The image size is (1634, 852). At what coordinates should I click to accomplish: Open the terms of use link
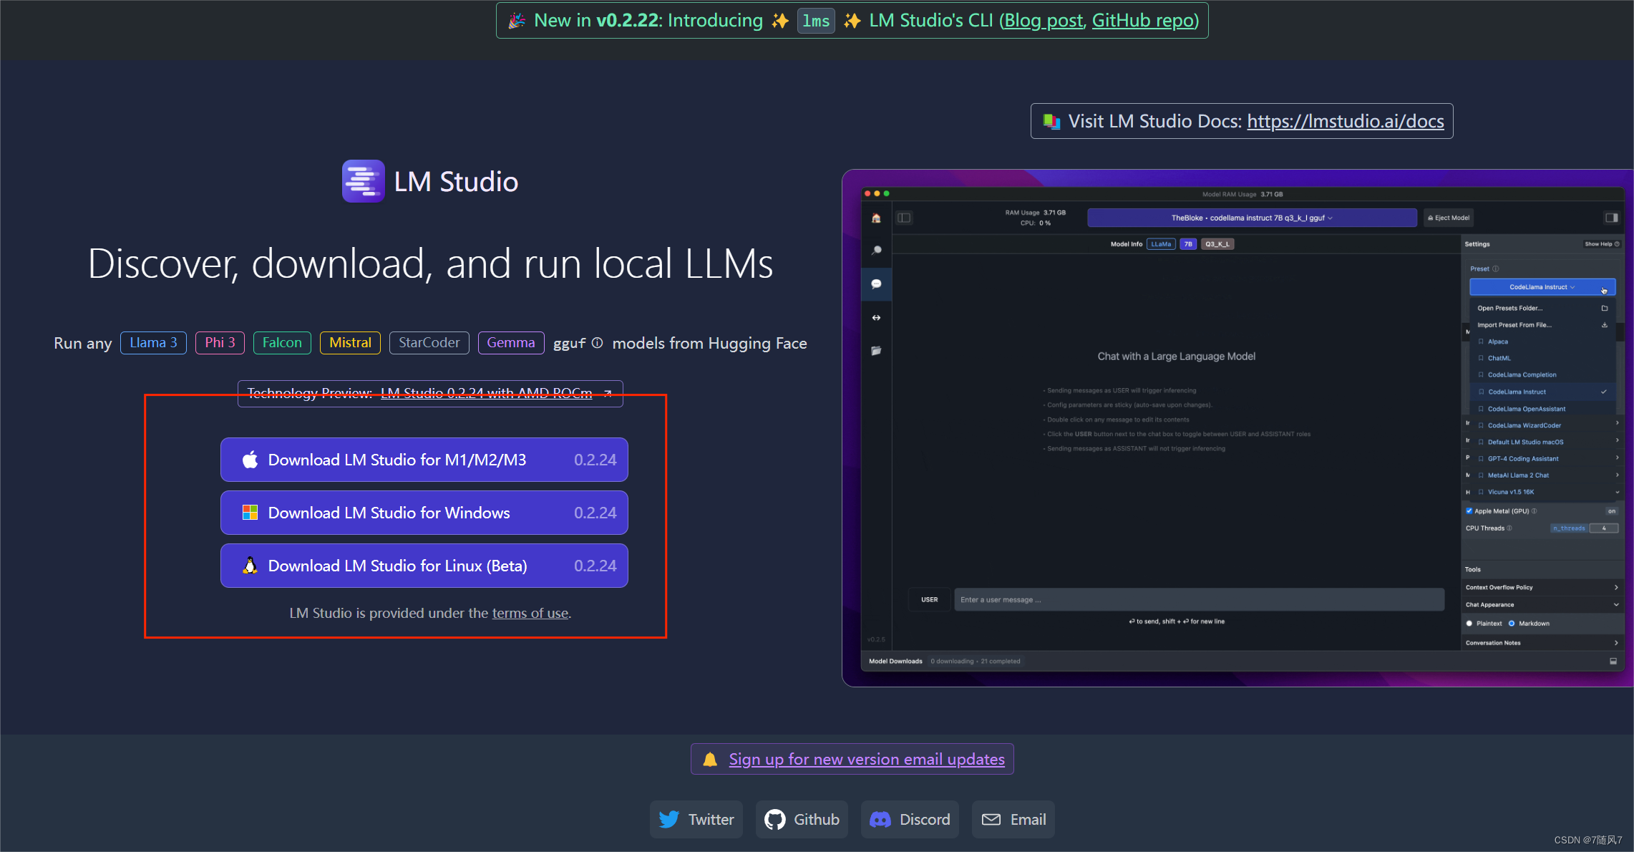530,613
